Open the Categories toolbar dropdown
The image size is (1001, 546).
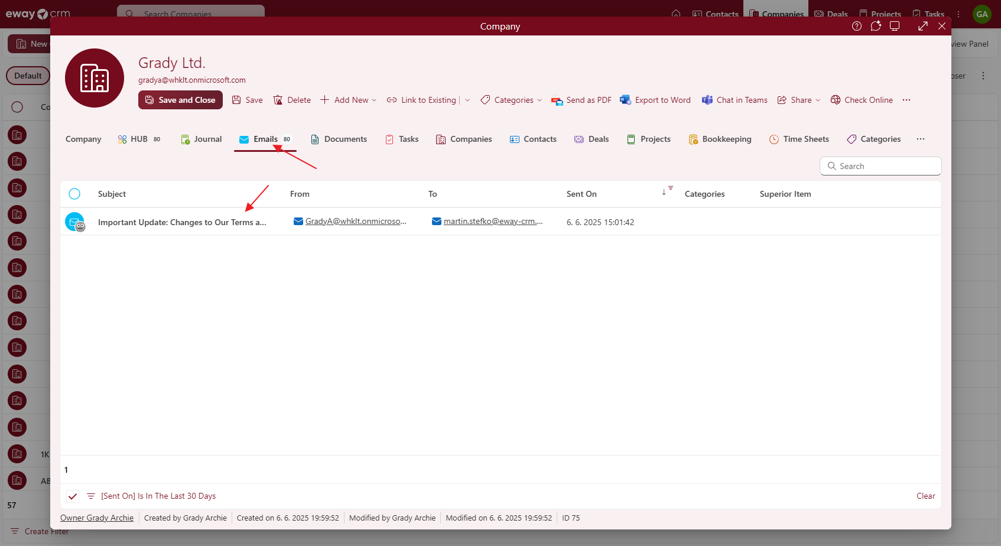tap(511, 100)
